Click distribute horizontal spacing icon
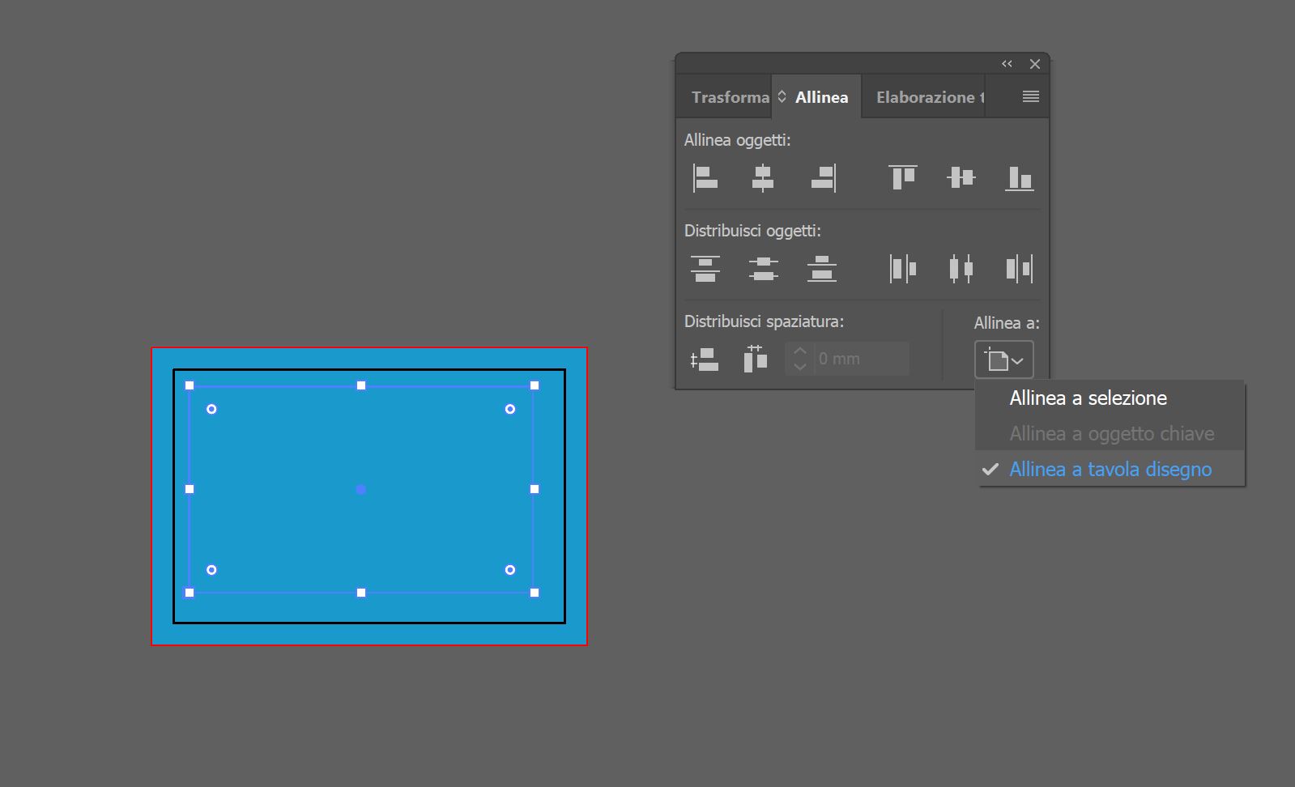This screenshot has height=787, width=1295. point(755,359)
